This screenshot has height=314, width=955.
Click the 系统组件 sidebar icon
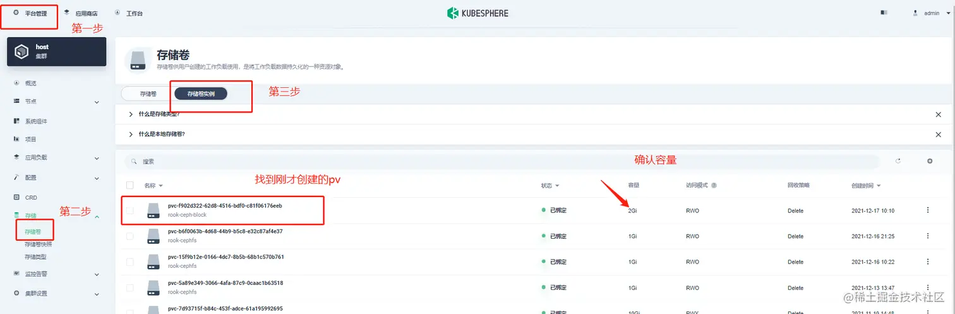point(16,121)
